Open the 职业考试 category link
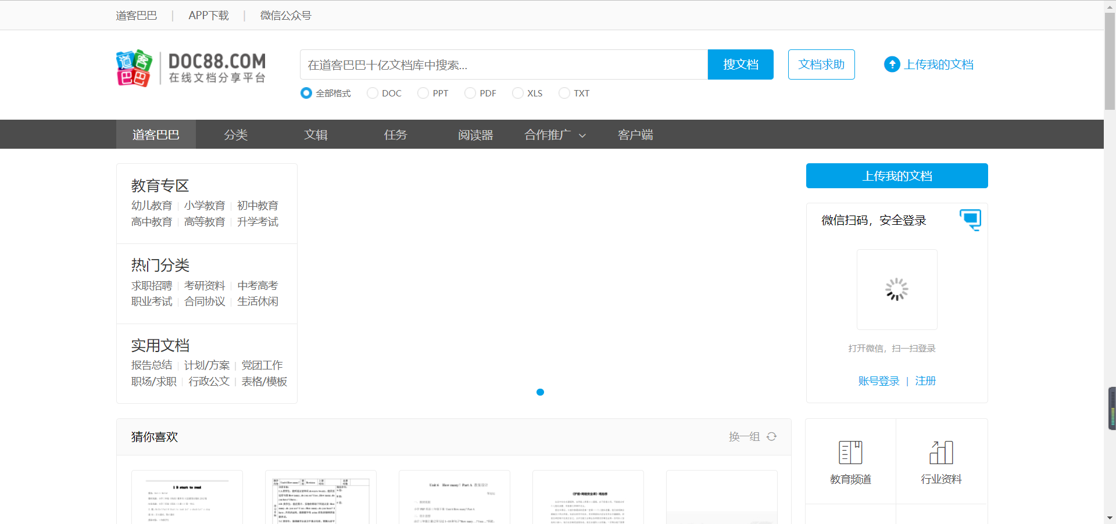The image size is (1116, 524). (152, 302)
